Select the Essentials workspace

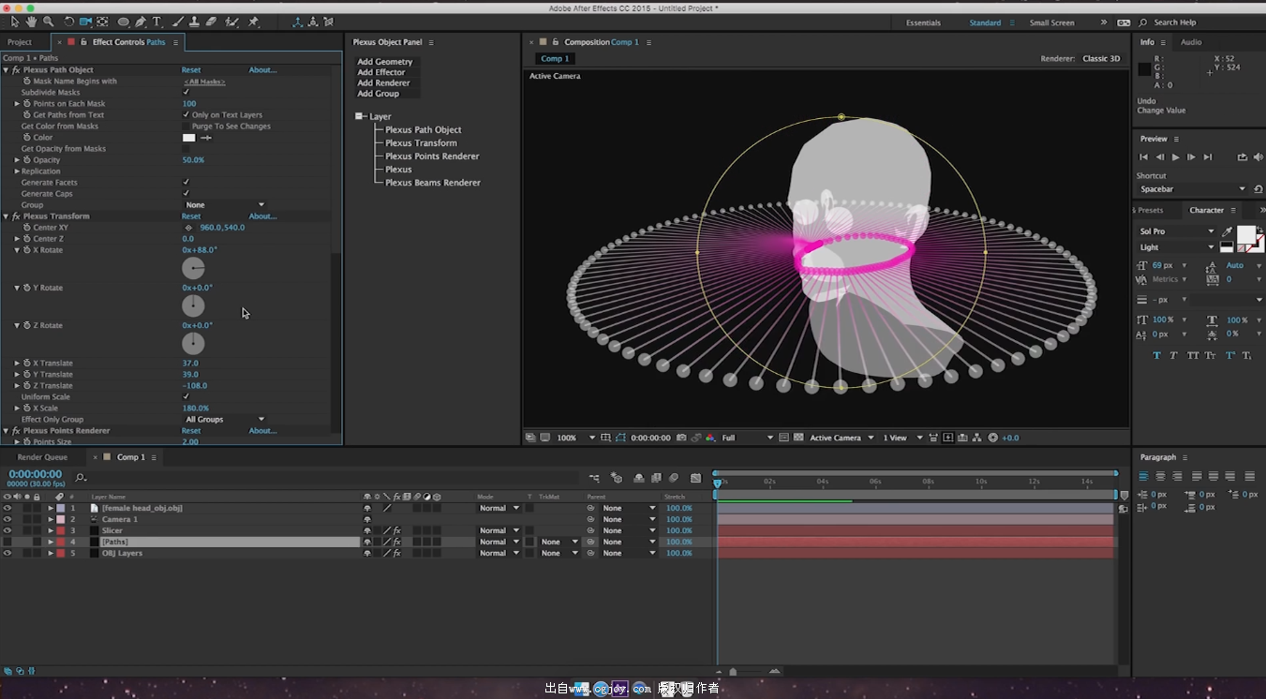(923, 22)
